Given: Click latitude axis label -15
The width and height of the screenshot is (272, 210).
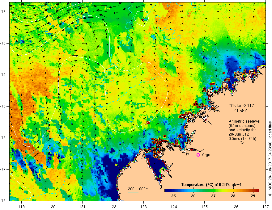Looking at the screenshot, I should coord(3,106).
